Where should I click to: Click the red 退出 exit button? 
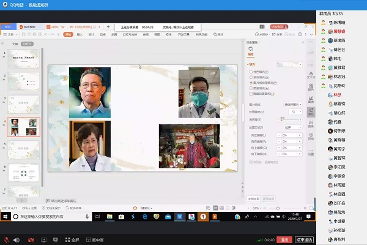tap(284, 240)
